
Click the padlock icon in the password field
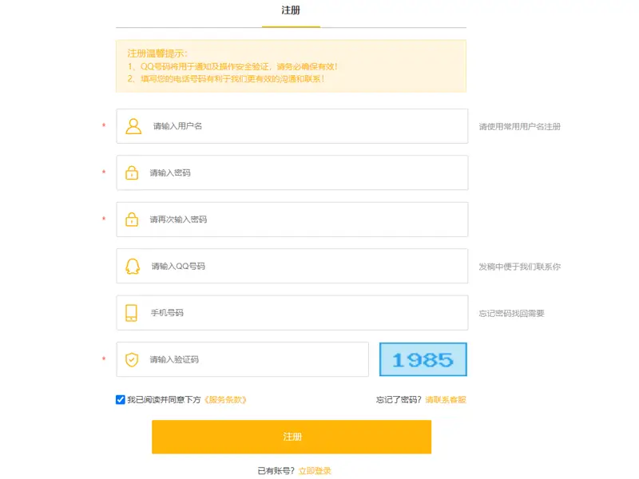click(132, 172)
